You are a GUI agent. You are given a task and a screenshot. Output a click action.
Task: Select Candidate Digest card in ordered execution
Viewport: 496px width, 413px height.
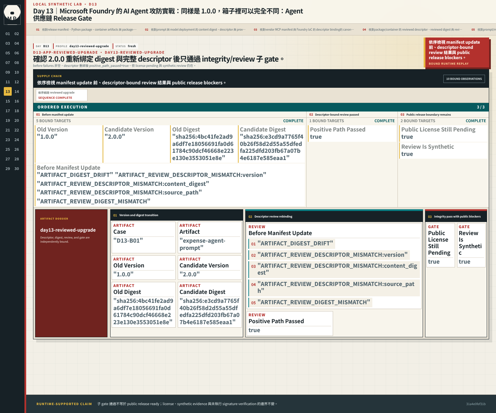click(271, 144)
